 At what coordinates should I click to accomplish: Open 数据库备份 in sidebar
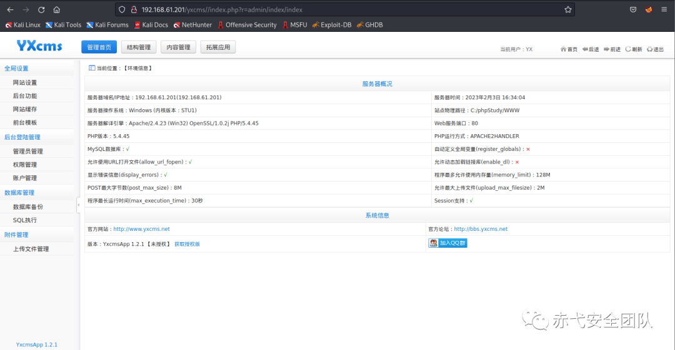tap(28, 207)
